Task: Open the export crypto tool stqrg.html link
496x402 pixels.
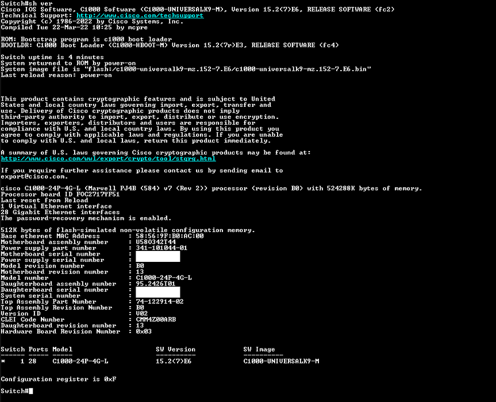Action: pyautogui.click(x=108, y=159)
